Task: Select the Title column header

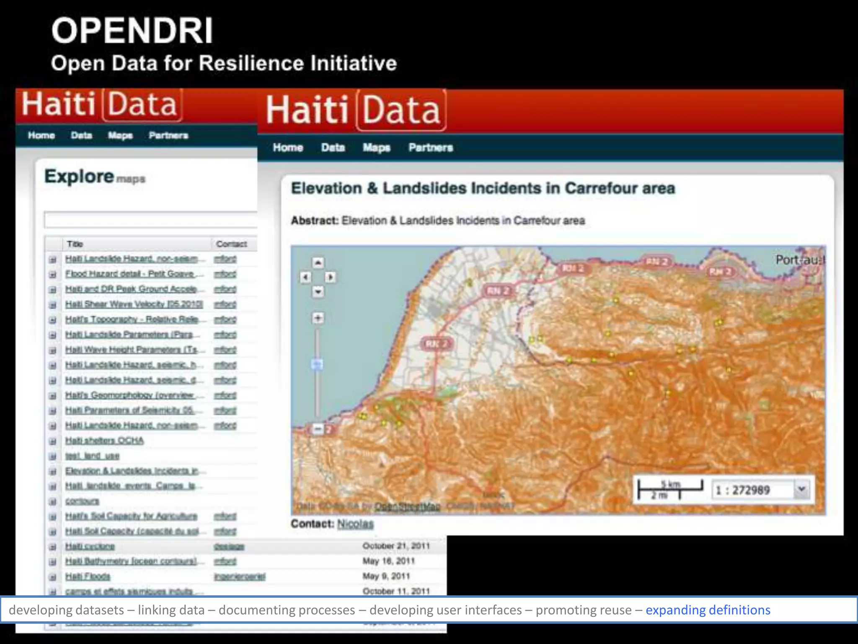Action: [x=137, y=244]
